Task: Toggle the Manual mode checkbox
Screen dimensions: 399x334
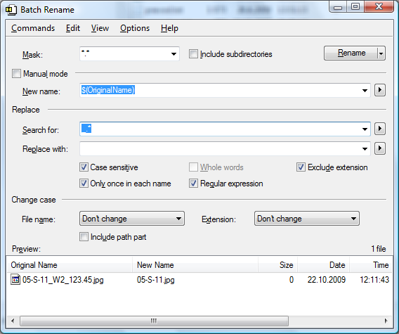Action: tap(16, 74)
